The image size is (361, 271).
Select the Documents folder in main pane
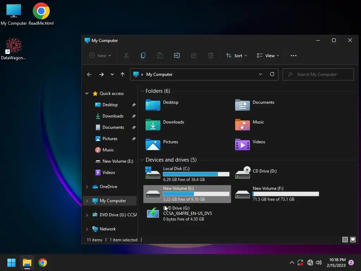pyautogui.click(x=255, y=105)
